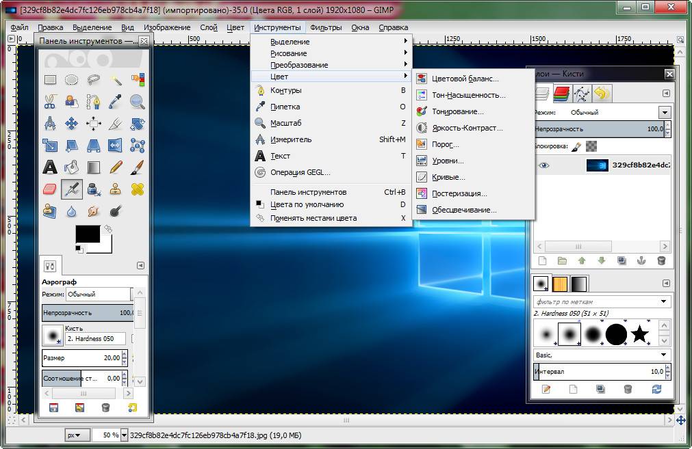Expand the brush tag filter dropdown
692x449 pixels.
click(x=663, y=301)
